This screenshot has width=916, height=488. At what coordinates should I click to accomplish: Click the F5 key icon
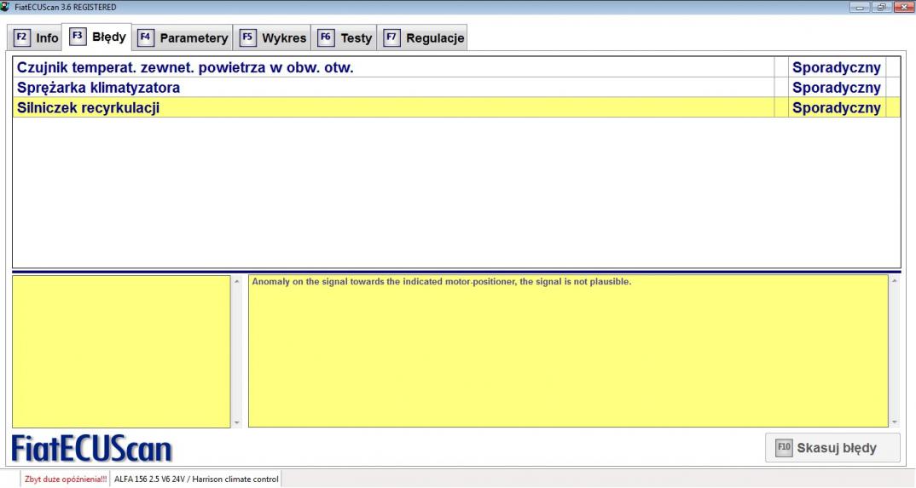click(247, 37)
